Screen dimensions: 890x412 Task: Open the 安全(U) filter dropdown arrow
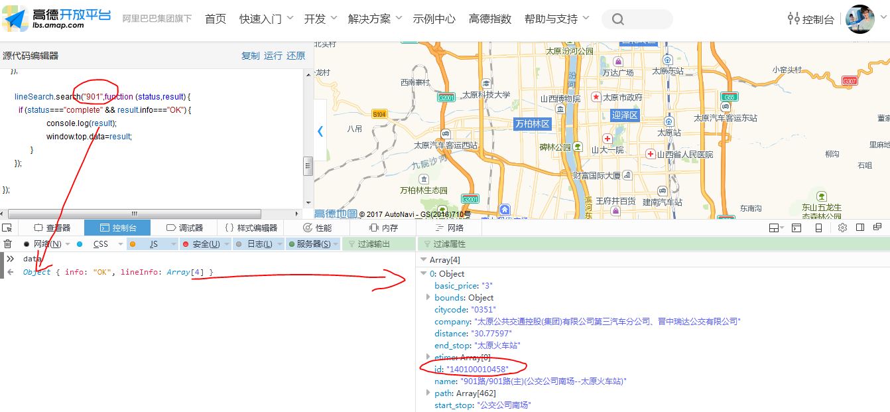[x=227, y=244]
